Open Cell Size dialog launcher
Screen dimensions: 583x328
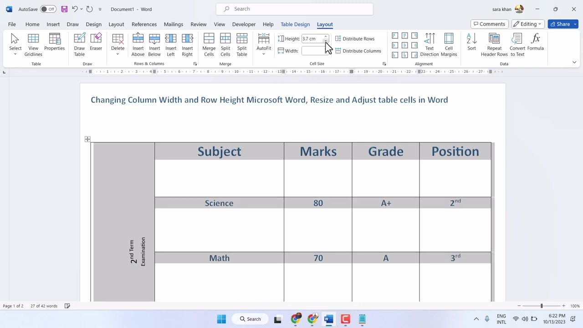pos(384,64)
